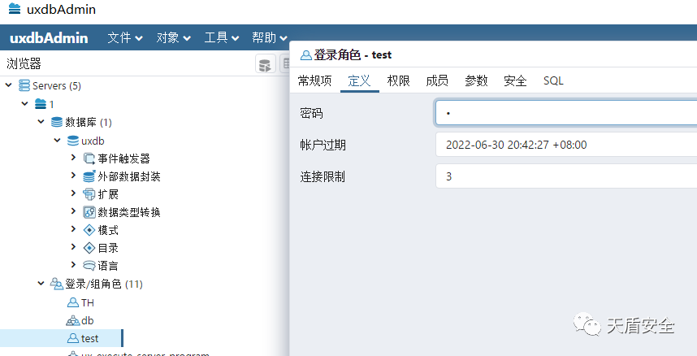Viewport: 697px width, 356px height.
Task: Expand the 模式 (schemas) node
Action: [x=74, y=230]
